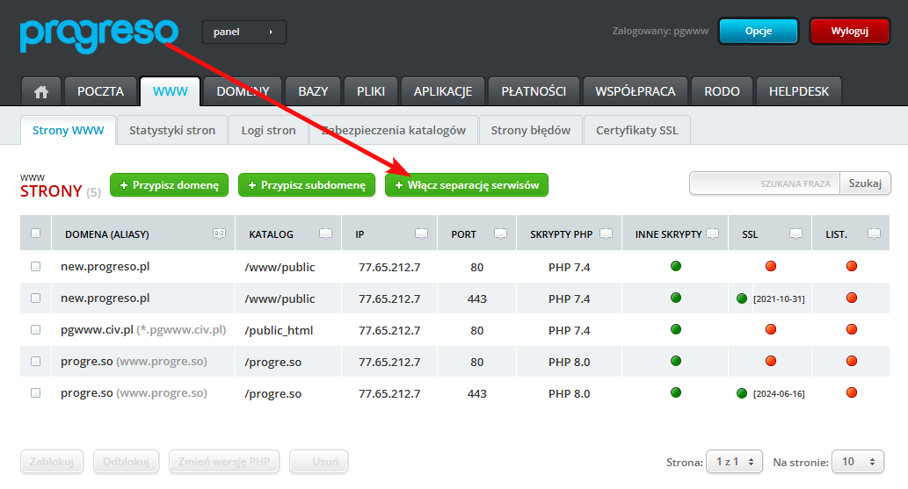Toggle select-all checkbox in table header
The image size is (908, 489).
coord(36,234)
